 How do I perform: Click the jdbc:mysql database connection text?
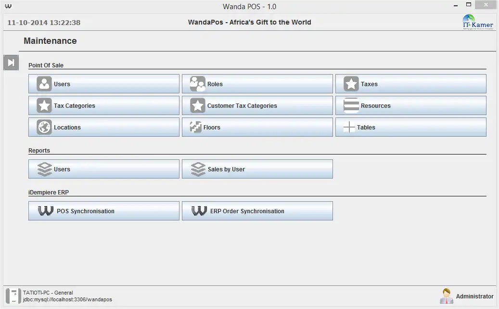[x=67, y=300]
